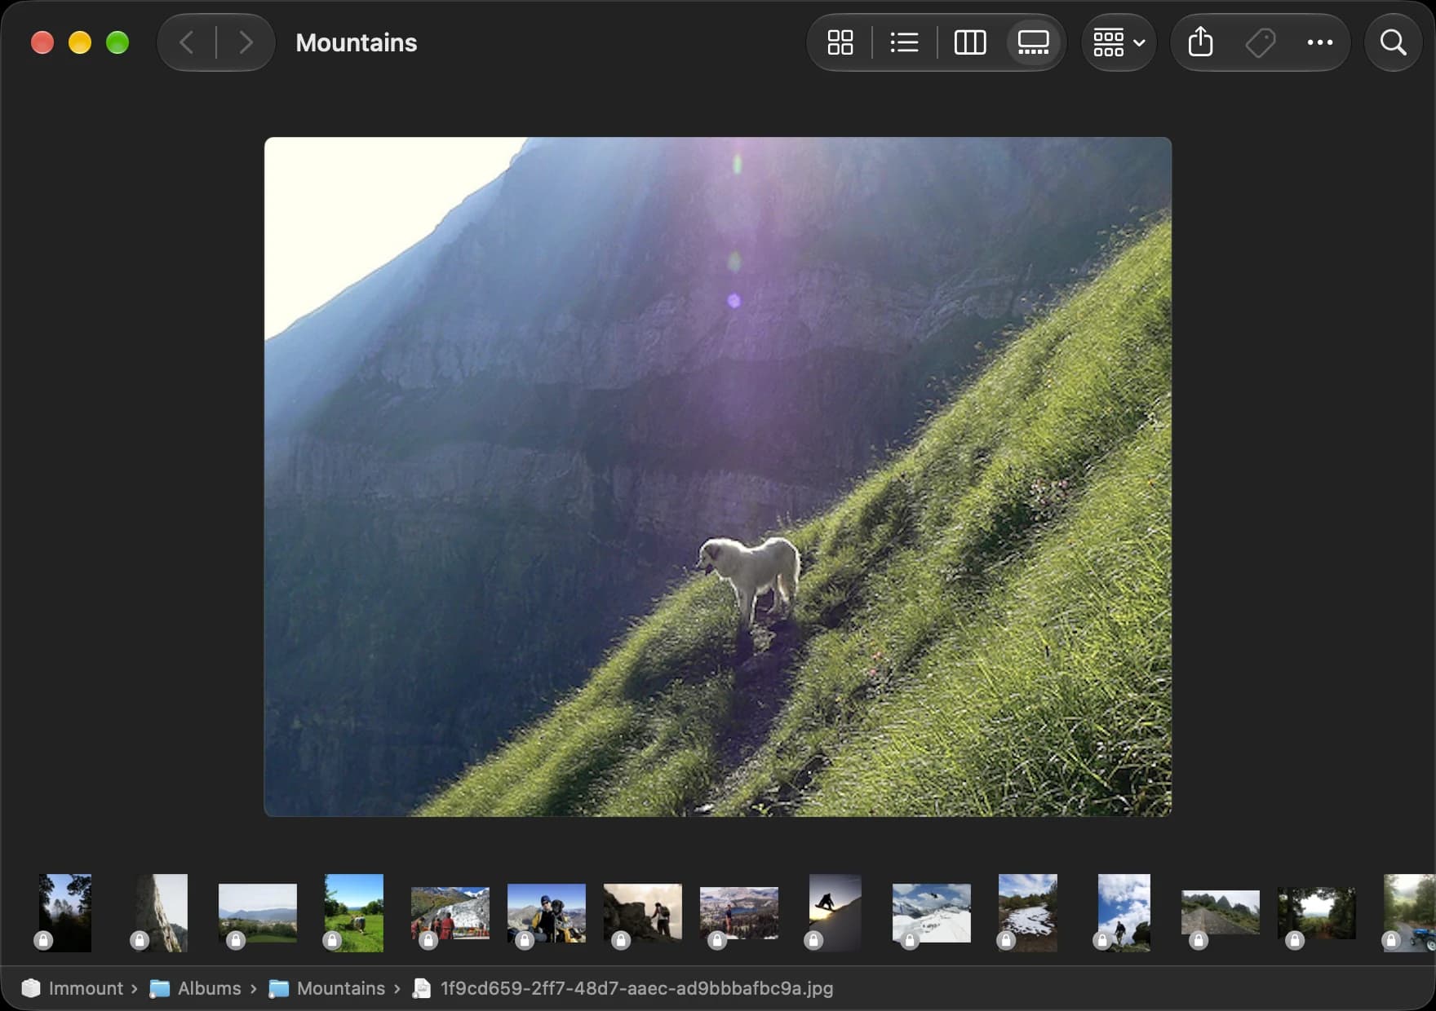
Task: Open the group-by options dropdown
Action: (x=1119, y=42)
